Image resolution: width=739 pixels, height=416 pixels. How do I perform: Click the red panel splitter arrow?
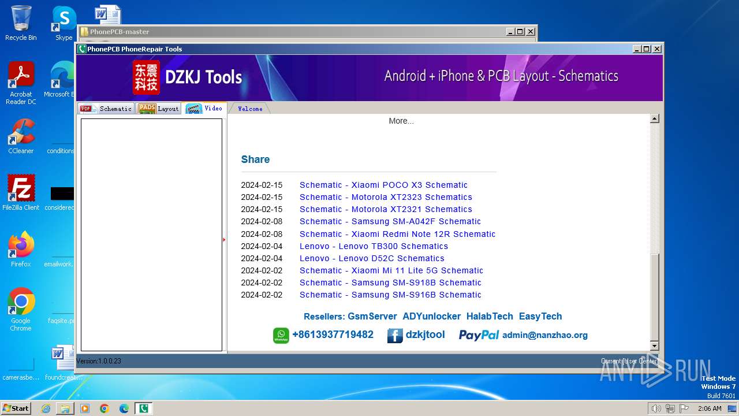224,239
